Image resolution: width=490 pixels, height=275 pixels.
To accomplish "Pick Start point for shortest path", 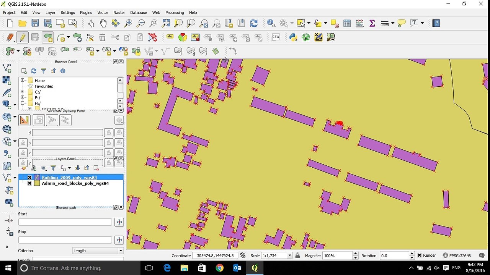I will 119,222.
